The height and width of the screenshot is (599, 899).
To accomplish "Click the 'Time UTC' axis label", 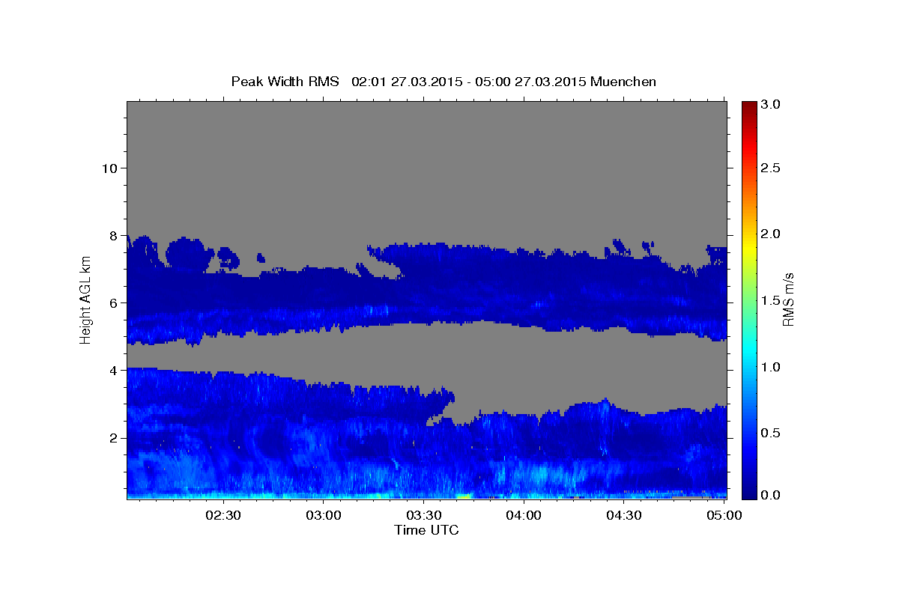I will tap(426, 530).
